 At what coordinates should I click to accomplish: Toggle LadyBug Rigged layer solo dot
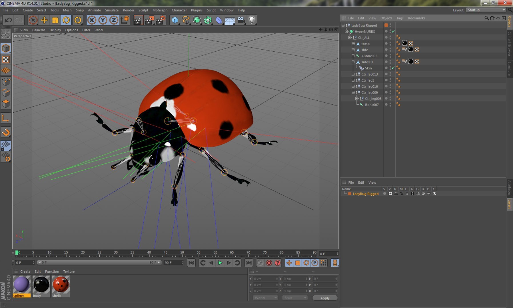tap(384, 193)
